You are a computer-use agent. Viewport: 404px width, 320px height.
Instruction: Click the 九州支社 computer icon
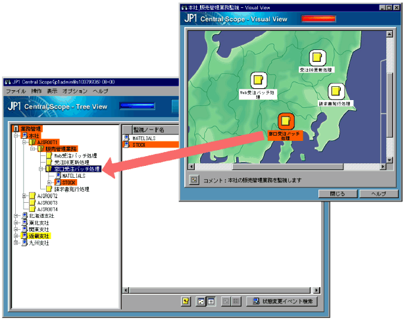pyautogui.click(x=24, y=243)
